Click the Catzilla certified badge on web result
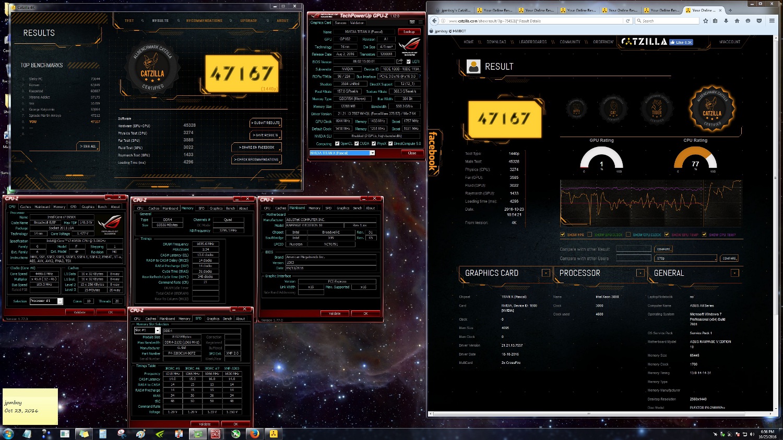The width and height of the screenshot is (783, 440). click(712, 108)
